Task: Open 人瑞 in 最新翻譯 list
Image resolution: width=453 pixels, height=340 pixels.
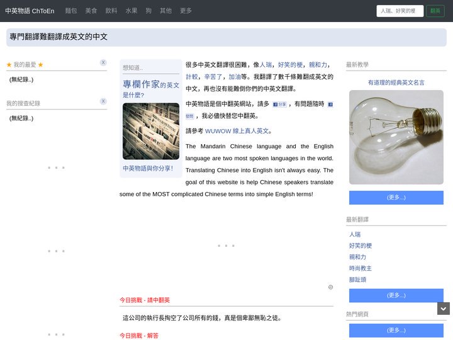Action: click(x=355, y=234)
